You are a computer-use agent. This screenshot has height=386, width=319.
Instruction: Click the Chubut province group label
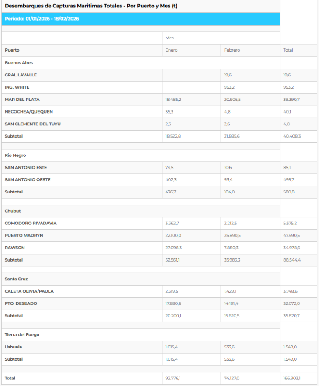[13, 211]
